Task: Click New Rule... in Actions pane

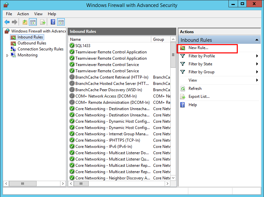Action: pos(198,48)
